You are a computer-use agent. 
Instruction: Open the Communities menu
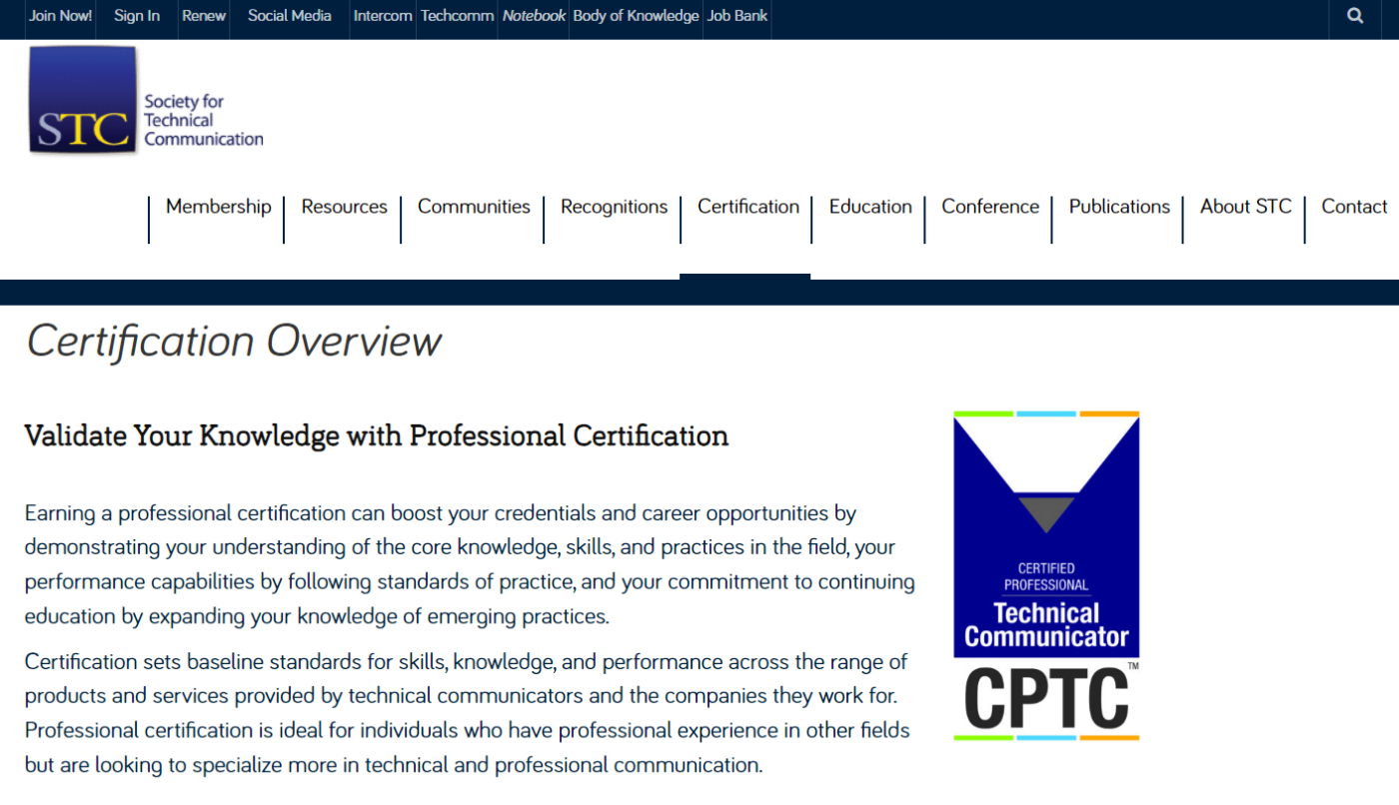tap(474, 207)
